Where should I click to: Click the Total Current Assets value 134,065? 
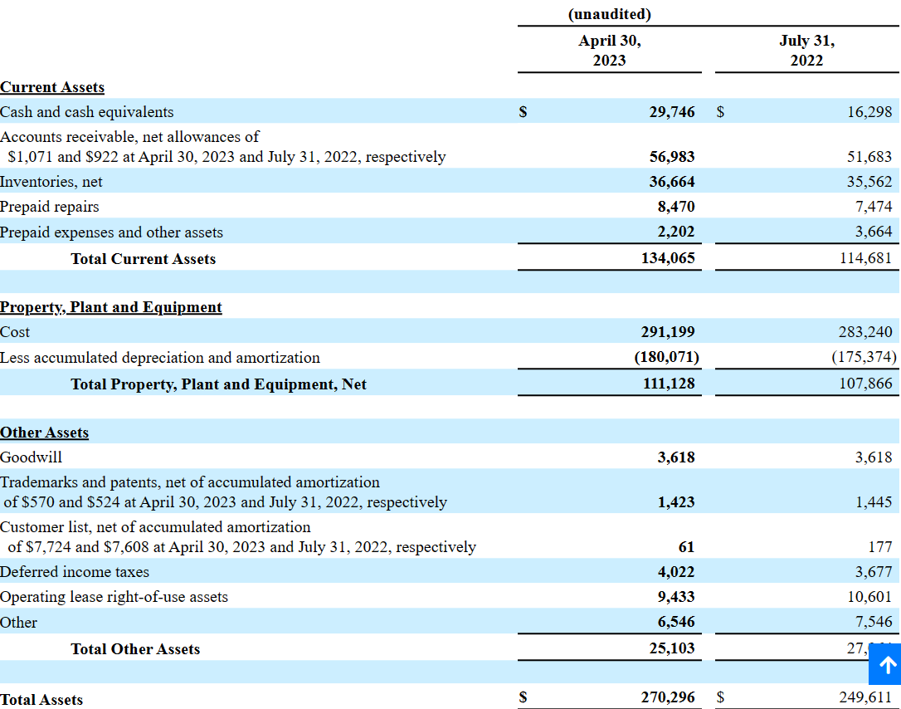(x=668, y=259)
